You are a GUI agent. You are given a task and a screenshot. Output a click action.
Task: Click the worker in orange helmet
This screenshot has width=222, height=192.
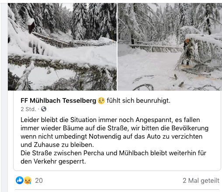(187, 51)
